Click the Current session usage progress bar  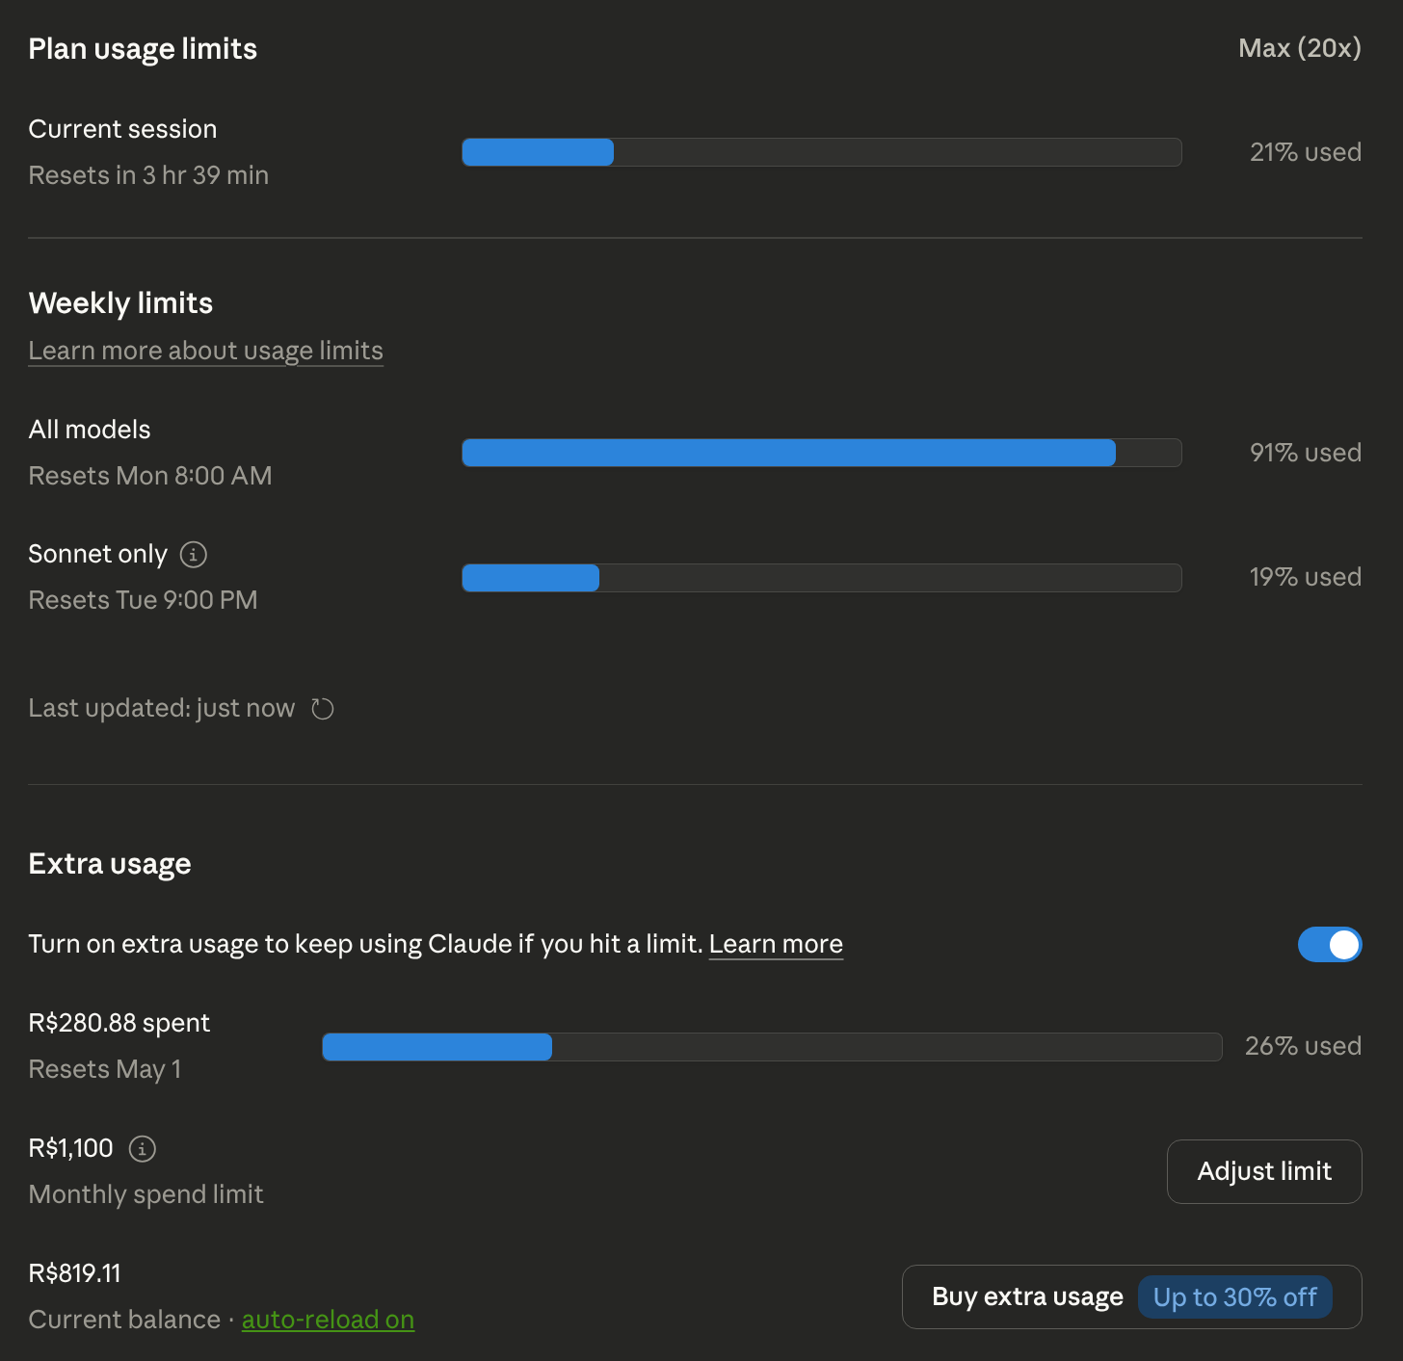(821, 152)
